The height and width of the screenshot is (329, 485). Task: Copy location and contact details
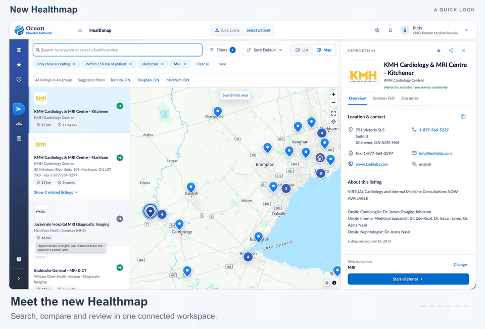[463, 117]
